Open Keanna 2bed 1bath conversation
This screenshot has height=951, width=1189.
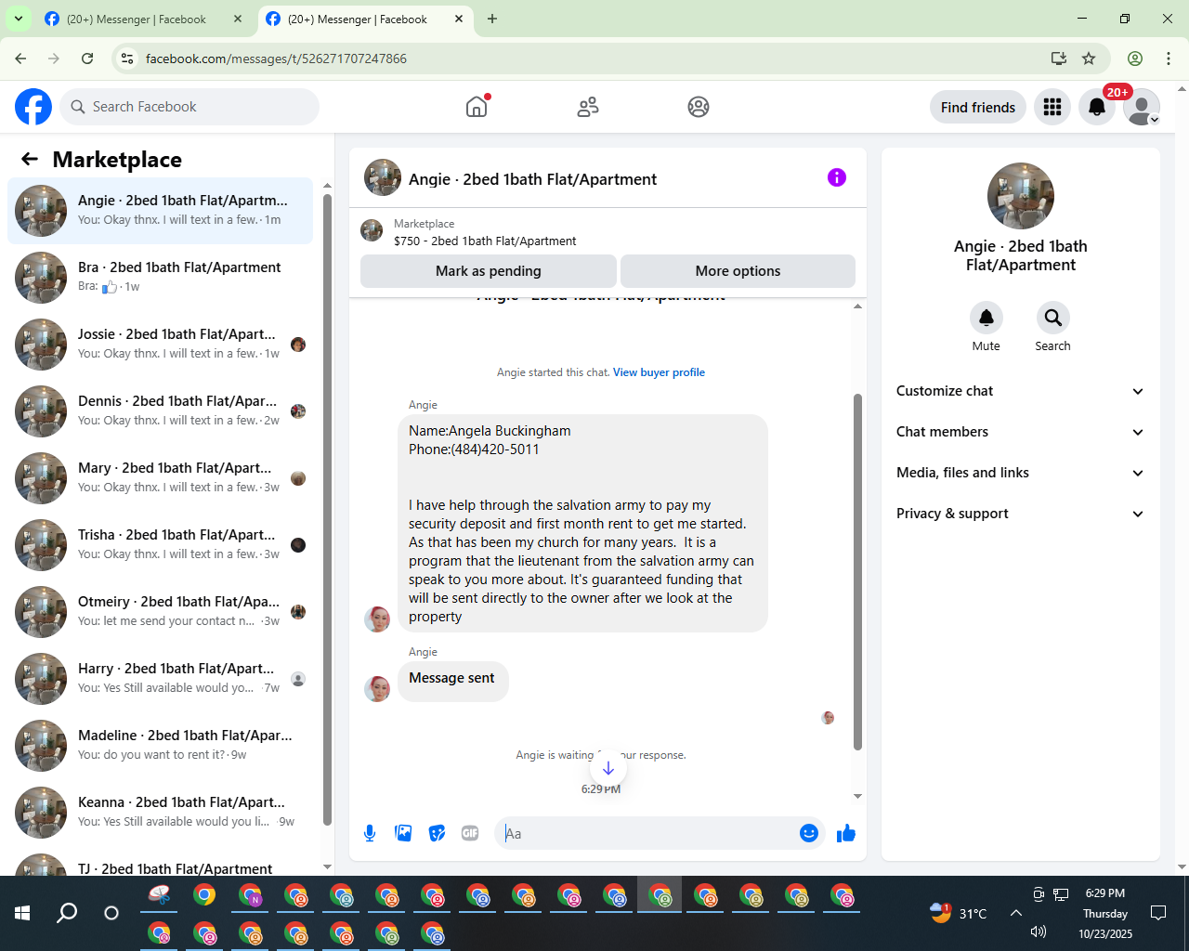[x=160, y=812]
